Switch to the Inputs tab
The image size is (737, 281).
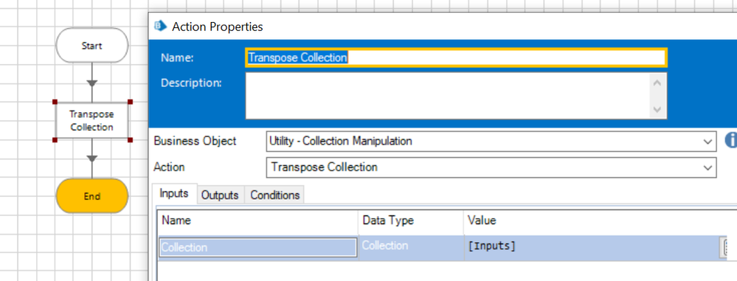(x=174, y=193)
